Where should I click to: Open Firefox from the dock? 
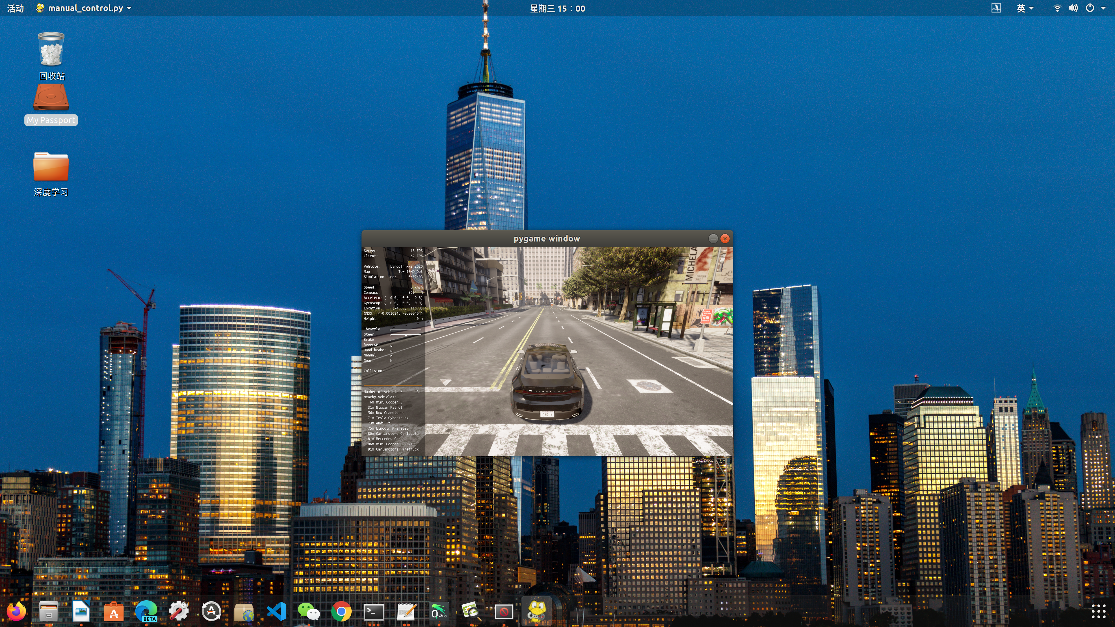point(17,611)
